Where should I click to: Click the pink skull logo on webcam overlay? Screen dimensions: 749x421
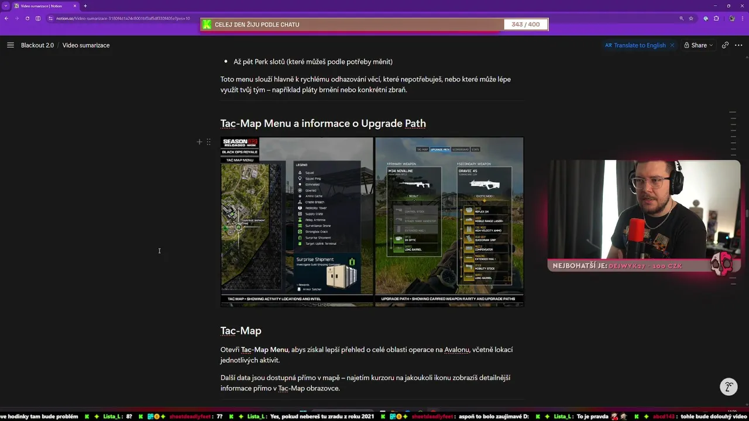pos(722,264)
